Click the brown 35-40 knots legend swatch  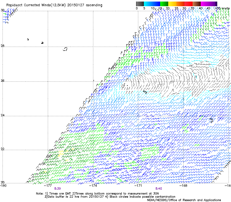(197, 4)
